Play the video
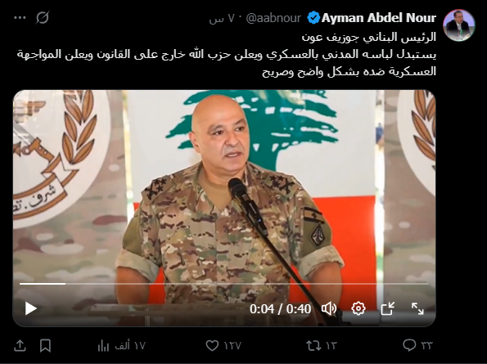The height and width of the screenshot is (364, 487). [31, 308]
